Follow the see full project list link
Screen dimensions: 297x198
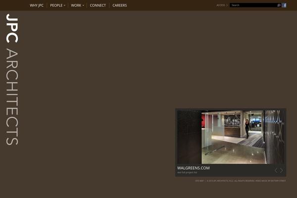tap(187, 172)
